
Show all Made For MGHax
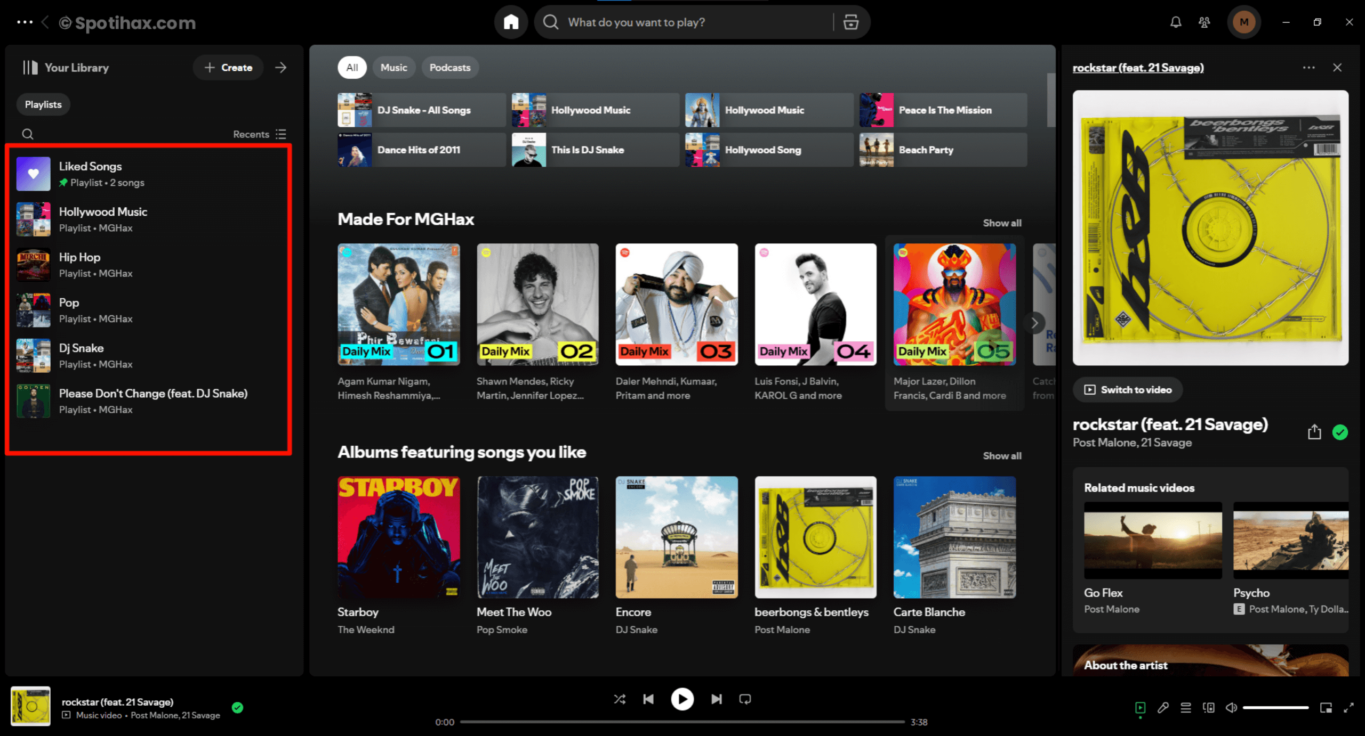point(1002,223)
